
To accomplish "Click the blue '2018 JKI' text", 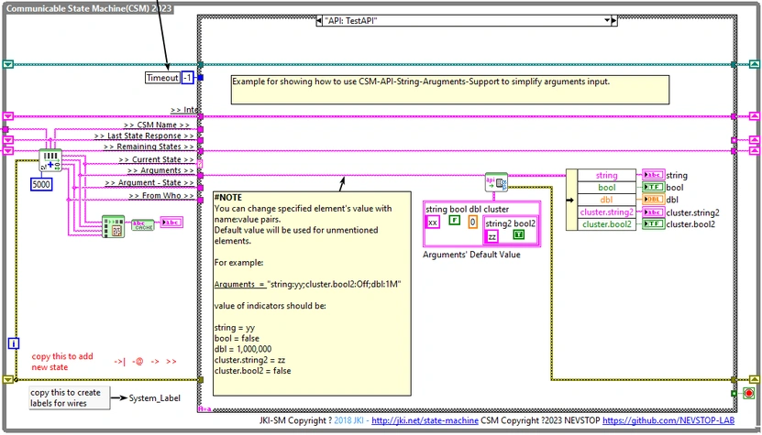I will 351,420.
